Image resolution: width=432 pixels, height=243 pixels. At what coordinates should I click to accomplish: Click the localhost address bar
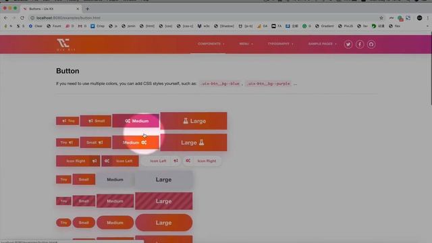point(204,18)
